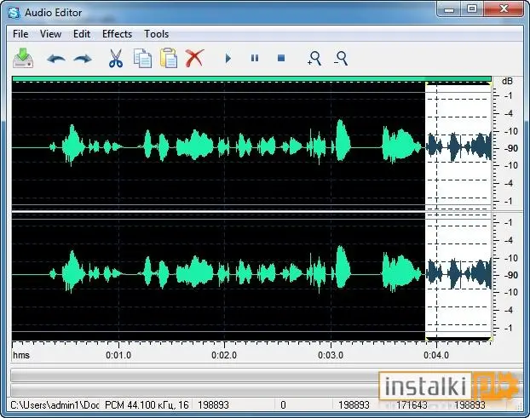The height and width of the screenshot is (418, 530).
Task: Cut the selection with the scissors icon
Action: coord(116,59)
